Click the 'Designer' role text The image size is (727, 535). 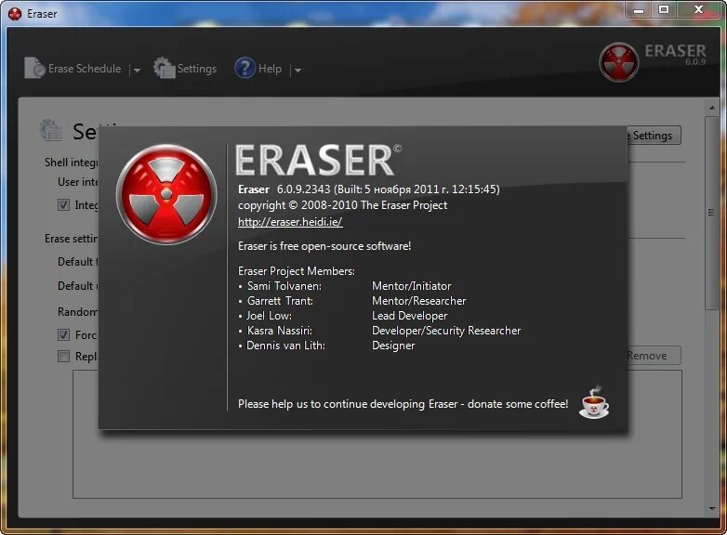tap(393, 346)
